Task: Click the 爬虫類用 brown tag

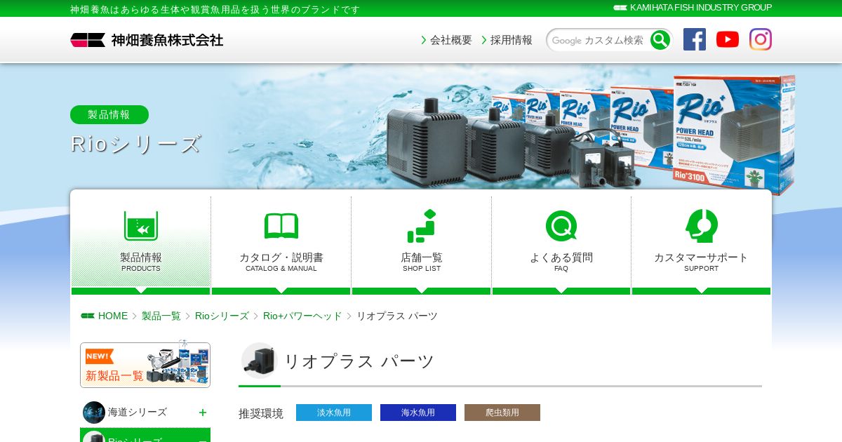Action: [502, 413]
